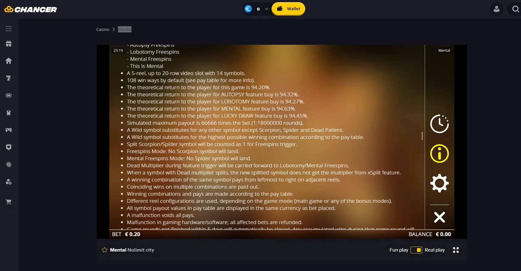521x271 pixels.
Task: Open the slots sidebar icon
Action: coord(9,78)
